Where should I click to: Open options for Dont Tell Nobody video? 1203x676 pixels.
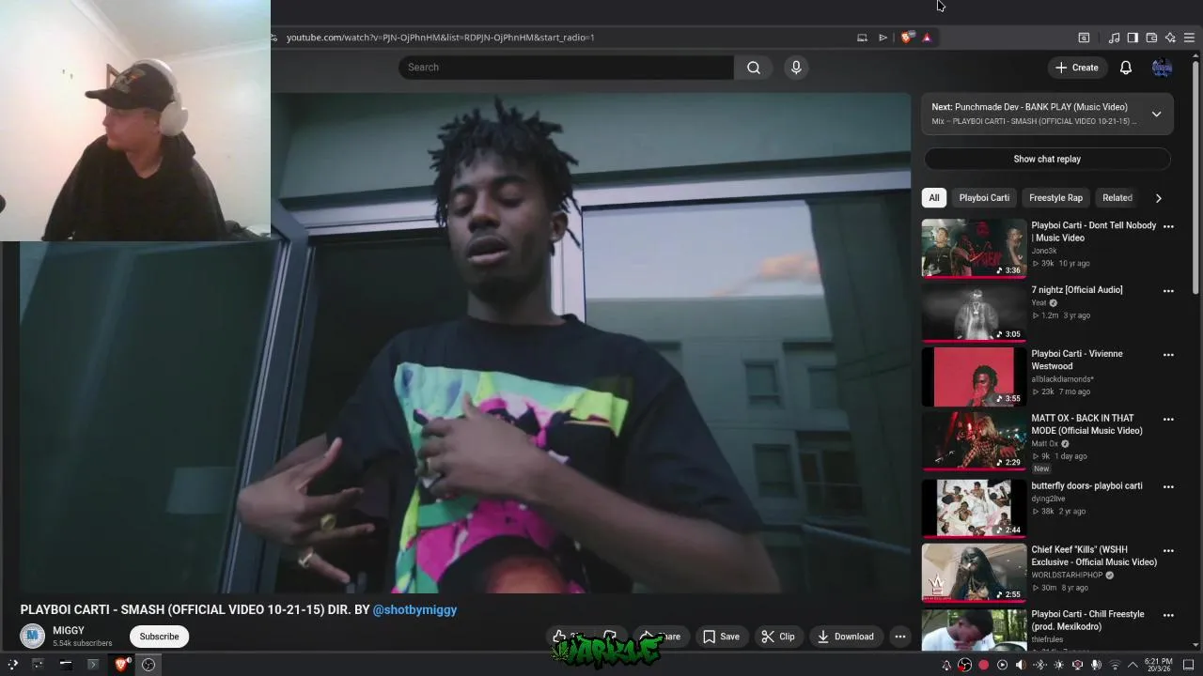point(1168,226)
